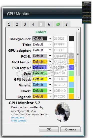Screen dimensions: 93x138
Task: Open the Background color dropdown
Action: click(x=42, y=38)
